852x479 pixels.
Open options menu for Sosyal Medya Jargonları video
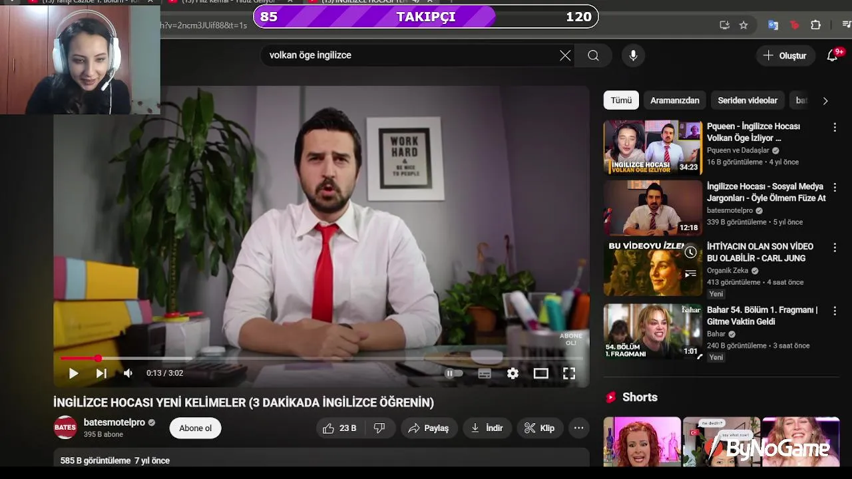click(x=835, y=187)
